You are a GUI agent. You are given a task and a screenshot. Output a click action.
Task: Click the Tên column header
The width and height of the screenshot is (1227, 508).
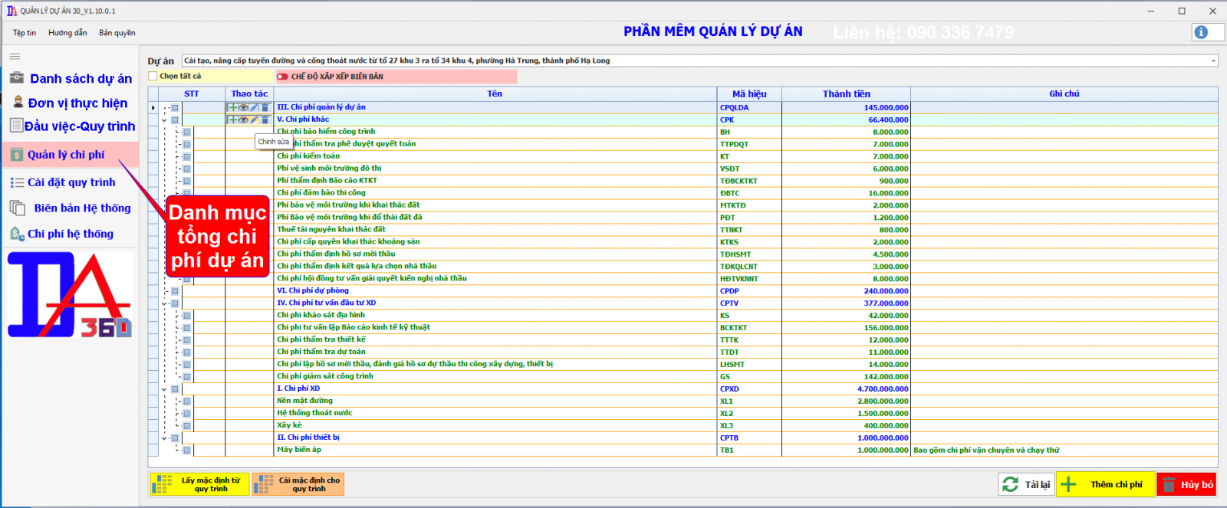click(x=495, y=93)
